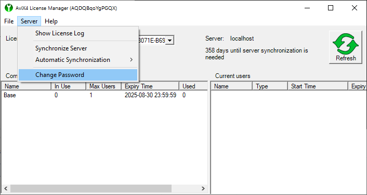Select Synchronize Server menu entry
Screen dimensions: 367x195
point(78,48)
